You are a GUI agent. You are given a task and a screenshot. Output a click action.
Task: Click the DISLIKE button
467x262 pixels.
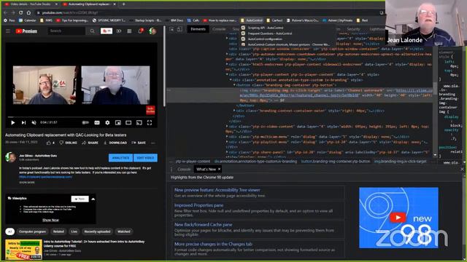[x=68, y=143]
